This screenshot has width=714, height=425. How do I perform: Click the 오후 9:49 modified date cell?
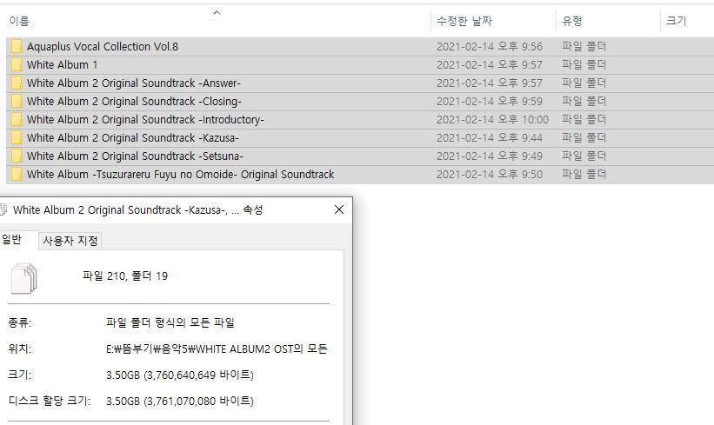pyautogui.click(x=490, y=156)
